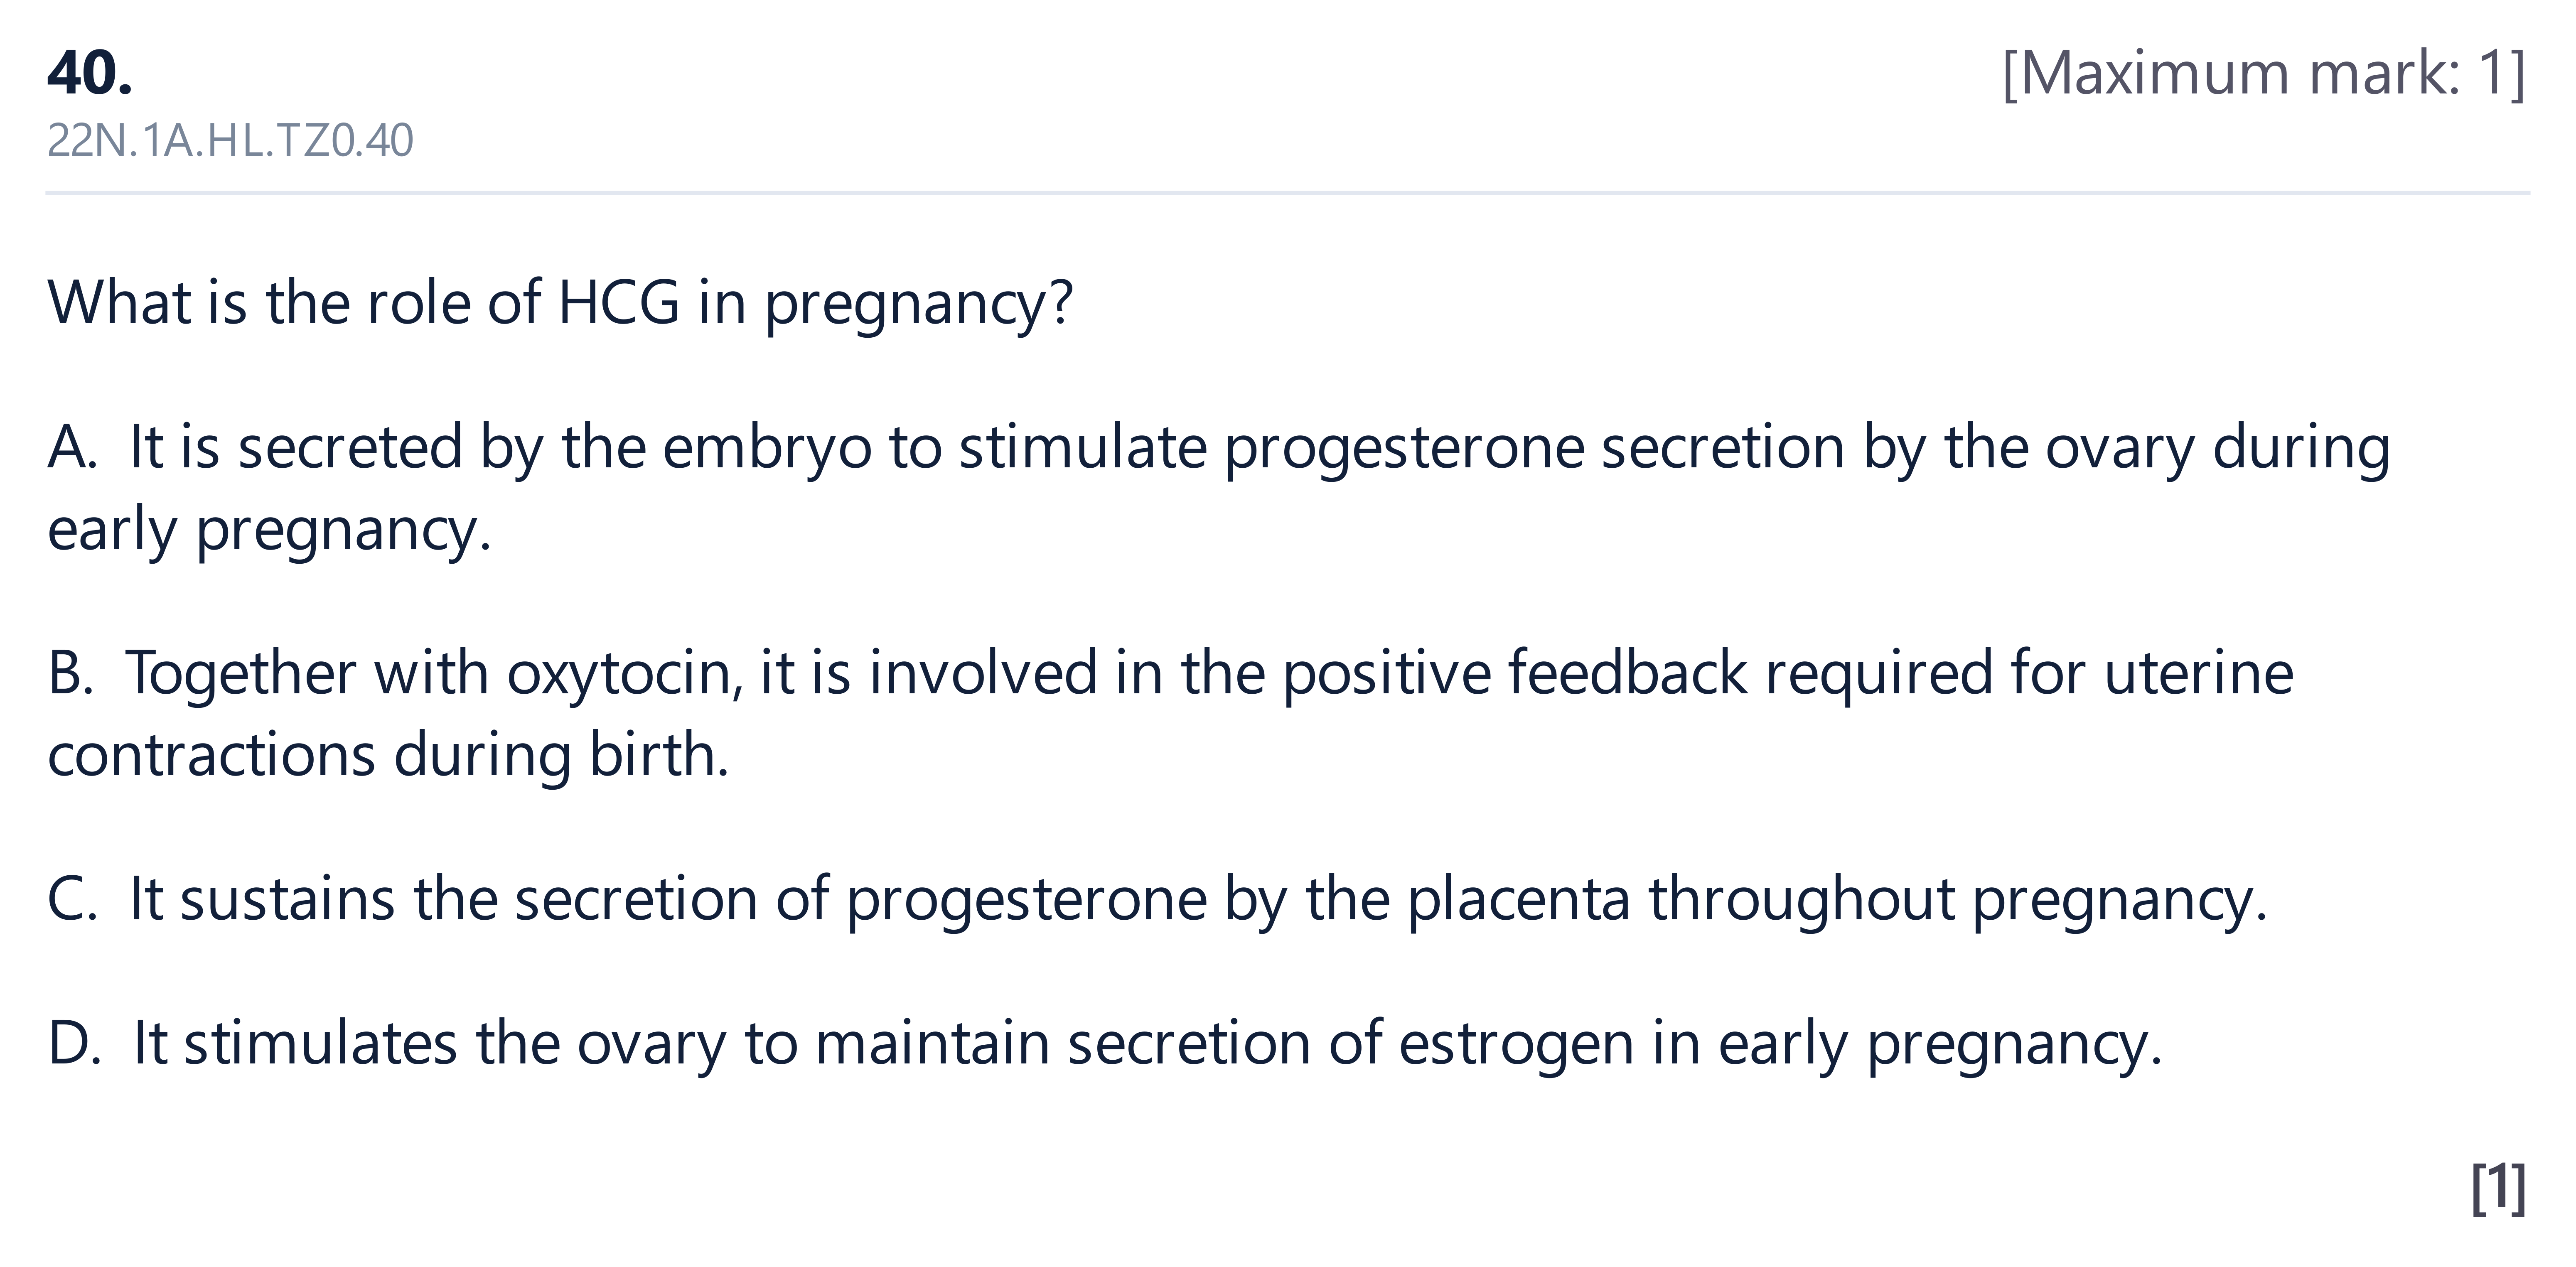Click the word placenta in option C
2576x1267 pixels.
pos(1519,899)
